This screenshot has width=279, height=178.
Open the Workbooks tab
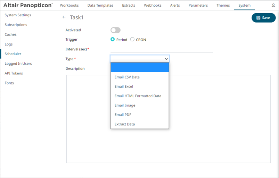69,6
